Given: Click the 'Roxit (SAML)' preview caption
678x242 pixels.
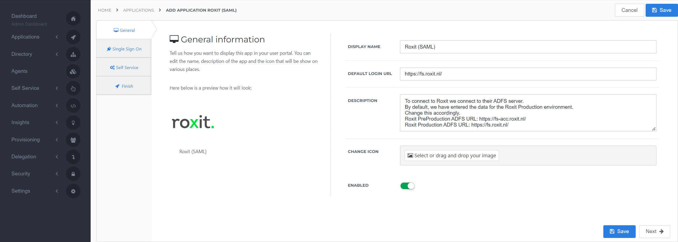Looking at the screenshot, I should click(x=193, y=152).
